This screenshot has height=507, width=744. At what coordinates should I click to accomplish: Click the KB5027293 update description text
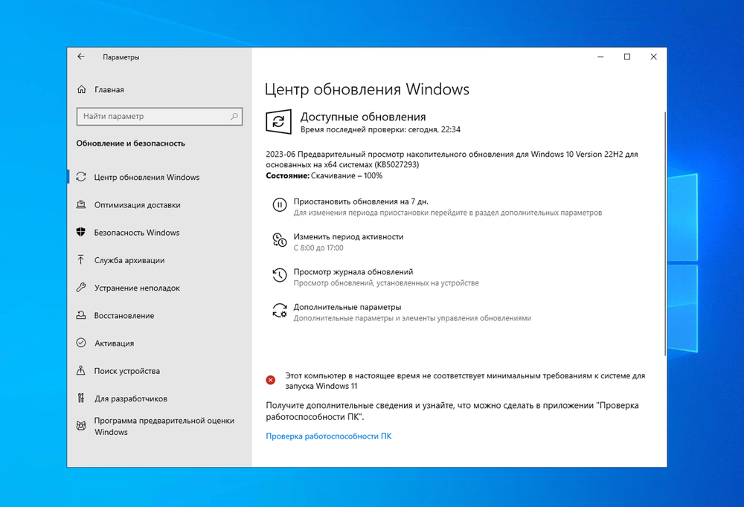point(452,159)
